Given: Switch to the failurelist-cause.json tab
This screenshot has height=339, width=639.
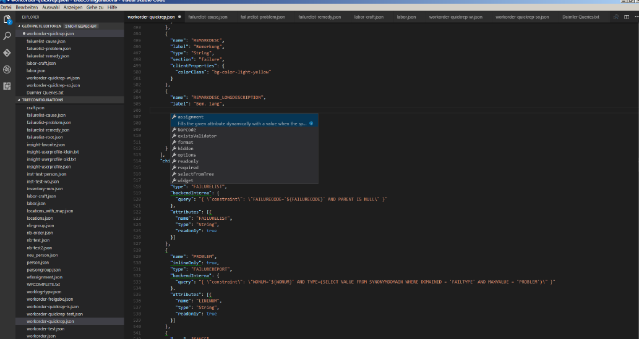Looking at the screenshot, I should point(207,17).
